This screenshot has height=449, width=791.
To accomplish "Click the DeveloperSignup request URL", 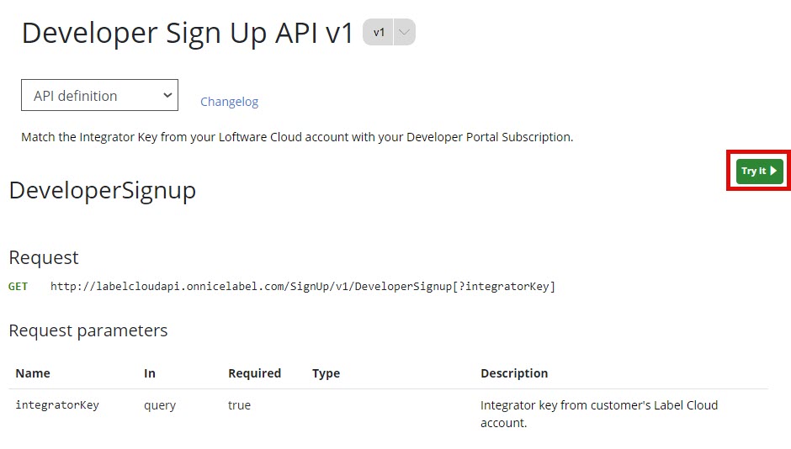I will click(302, 287).
